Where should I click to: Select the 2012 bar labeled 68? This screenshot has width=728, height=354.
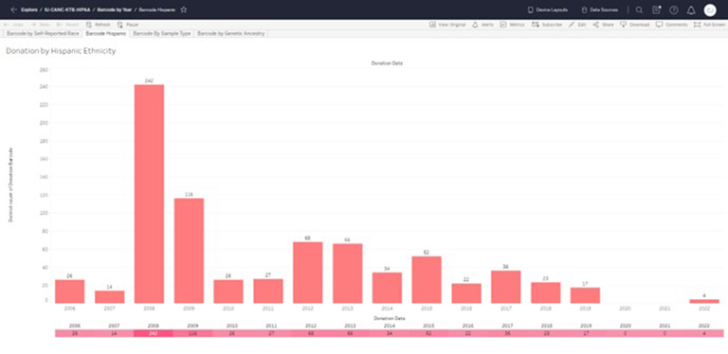308,273
